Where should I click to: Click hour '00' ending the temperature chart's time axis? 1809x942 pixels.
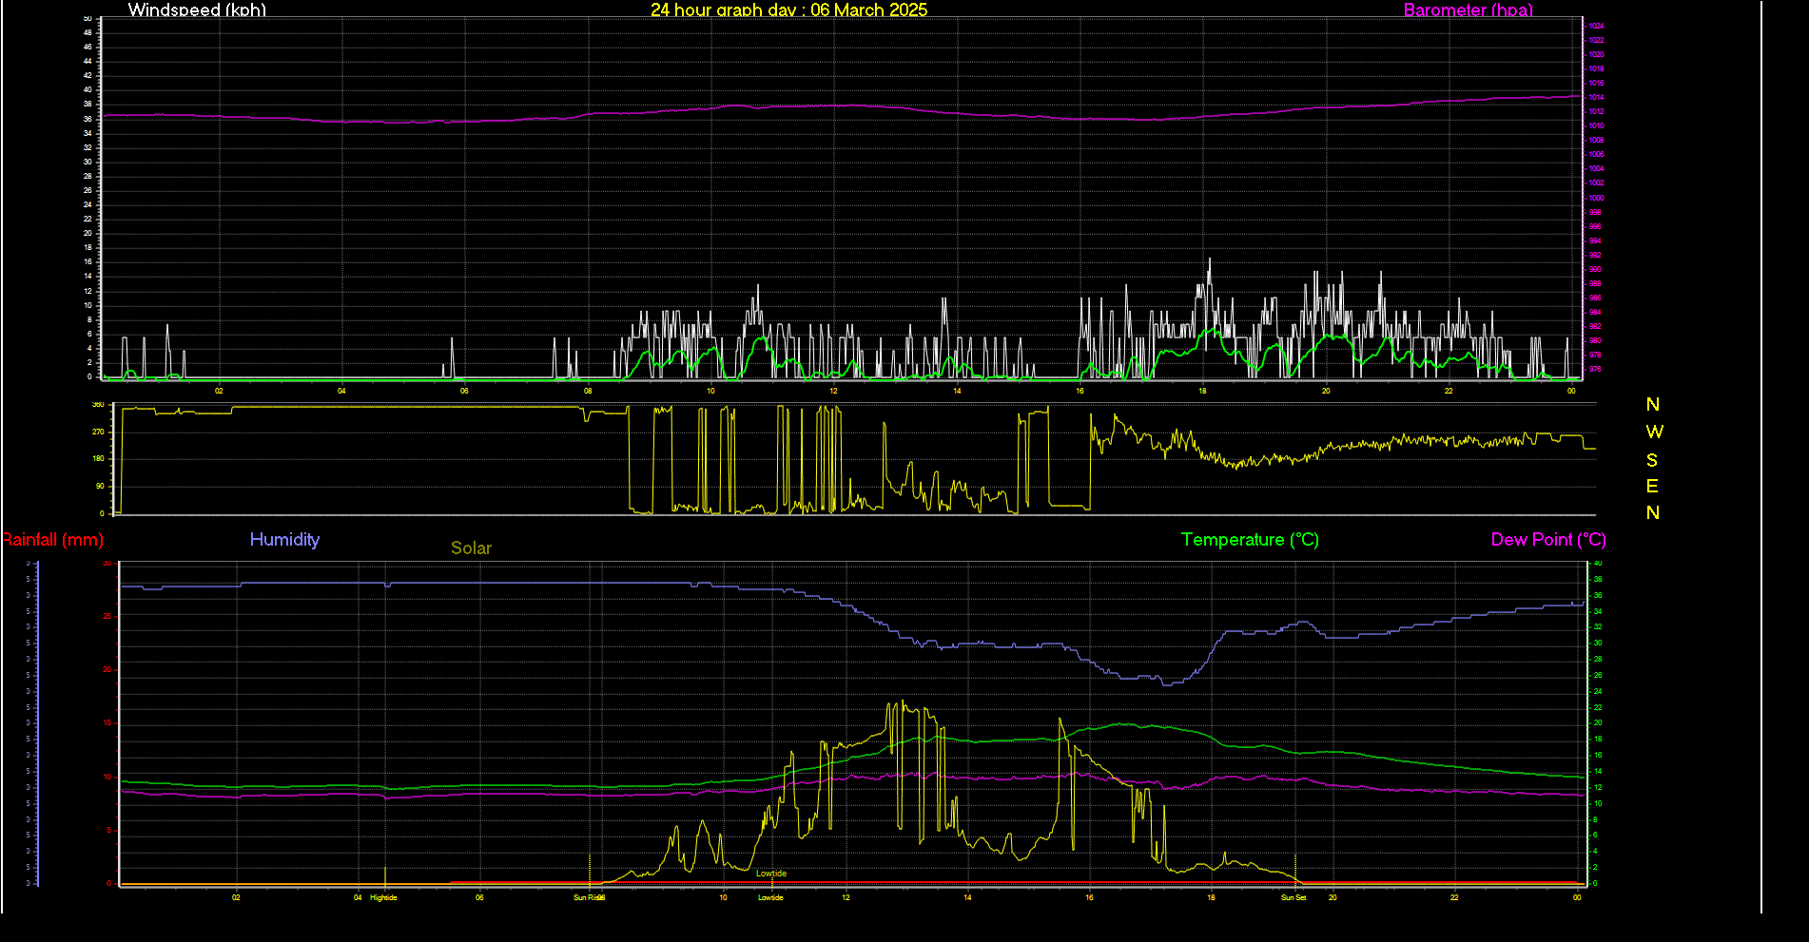(x=1577, y=897)
